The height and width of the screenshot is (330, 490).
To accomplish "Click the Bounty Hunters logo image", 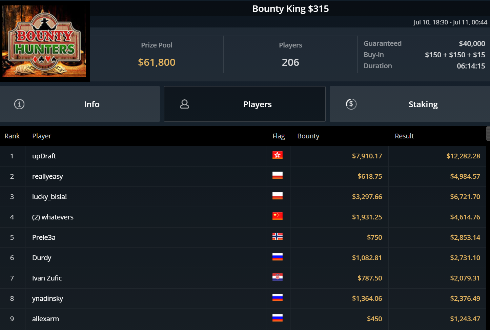I will [x=44, y=41].
